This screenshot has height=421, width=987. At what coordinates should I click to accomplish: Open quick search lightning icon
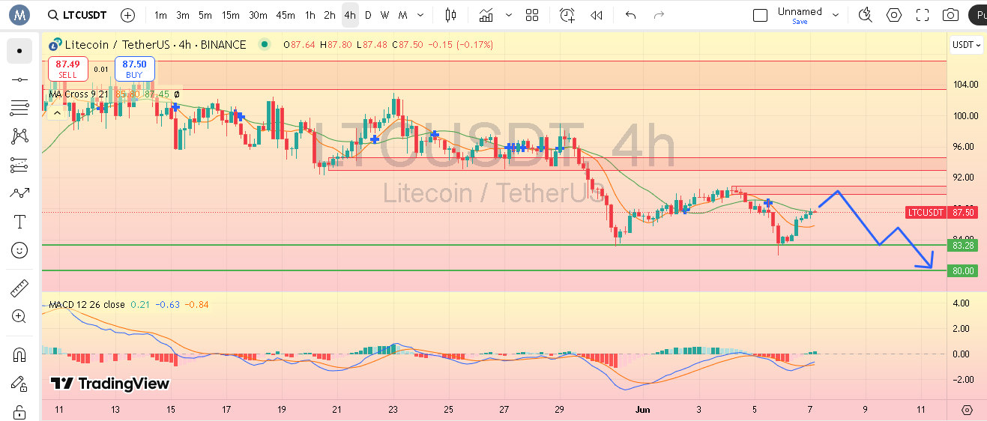866,15
